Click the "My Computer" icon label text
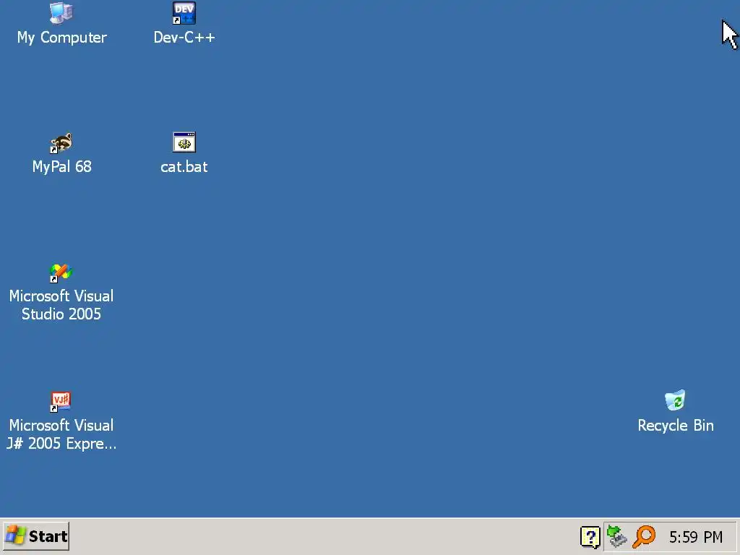740x555 pixels. pos(62,38)
